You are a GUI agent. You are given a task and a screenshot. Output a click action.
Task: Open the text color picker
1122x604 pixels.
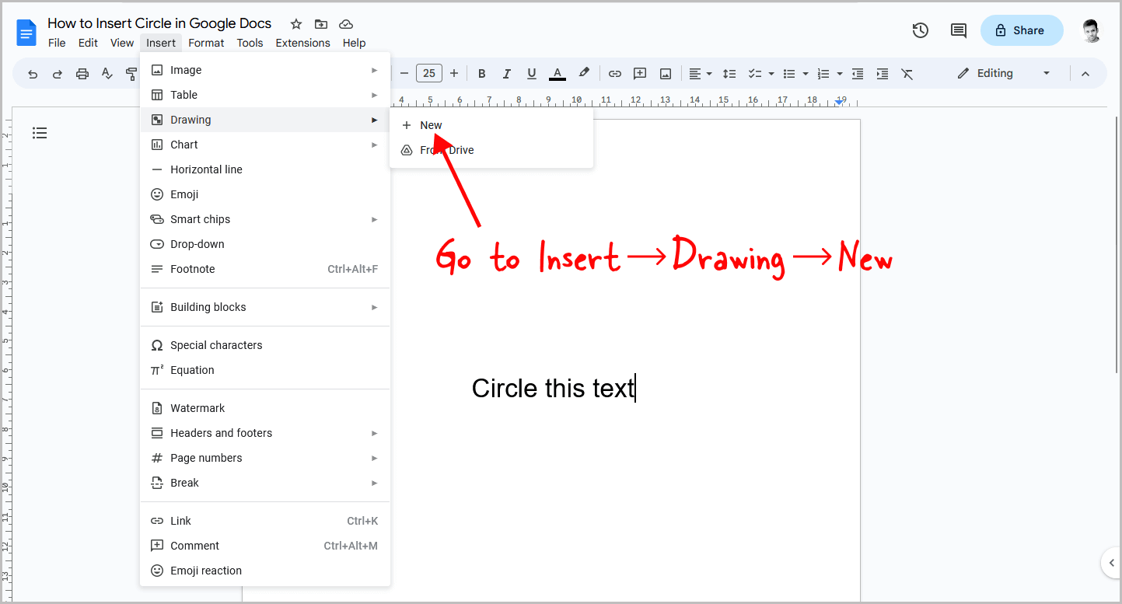(x=558, y=74)
